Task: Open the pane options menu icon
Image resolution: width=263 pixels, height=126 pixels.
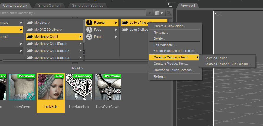Action: (170, 5)
